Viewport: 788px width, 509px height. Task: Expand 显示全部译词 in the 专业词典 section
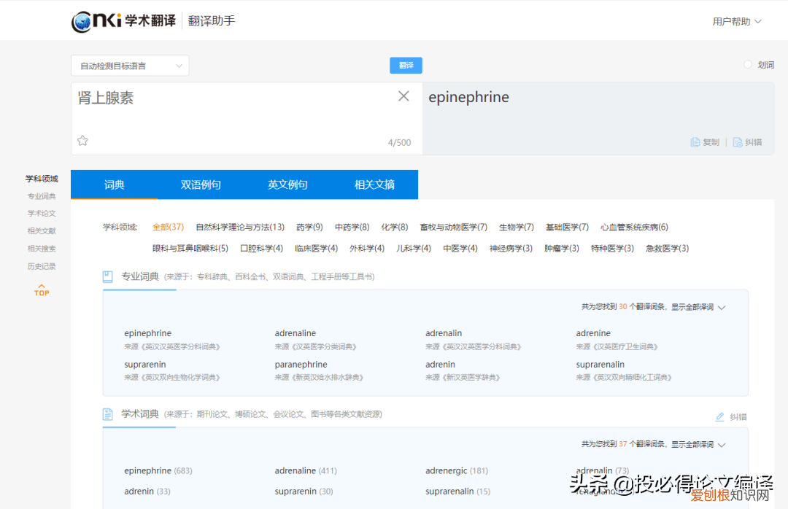[698, 308]
